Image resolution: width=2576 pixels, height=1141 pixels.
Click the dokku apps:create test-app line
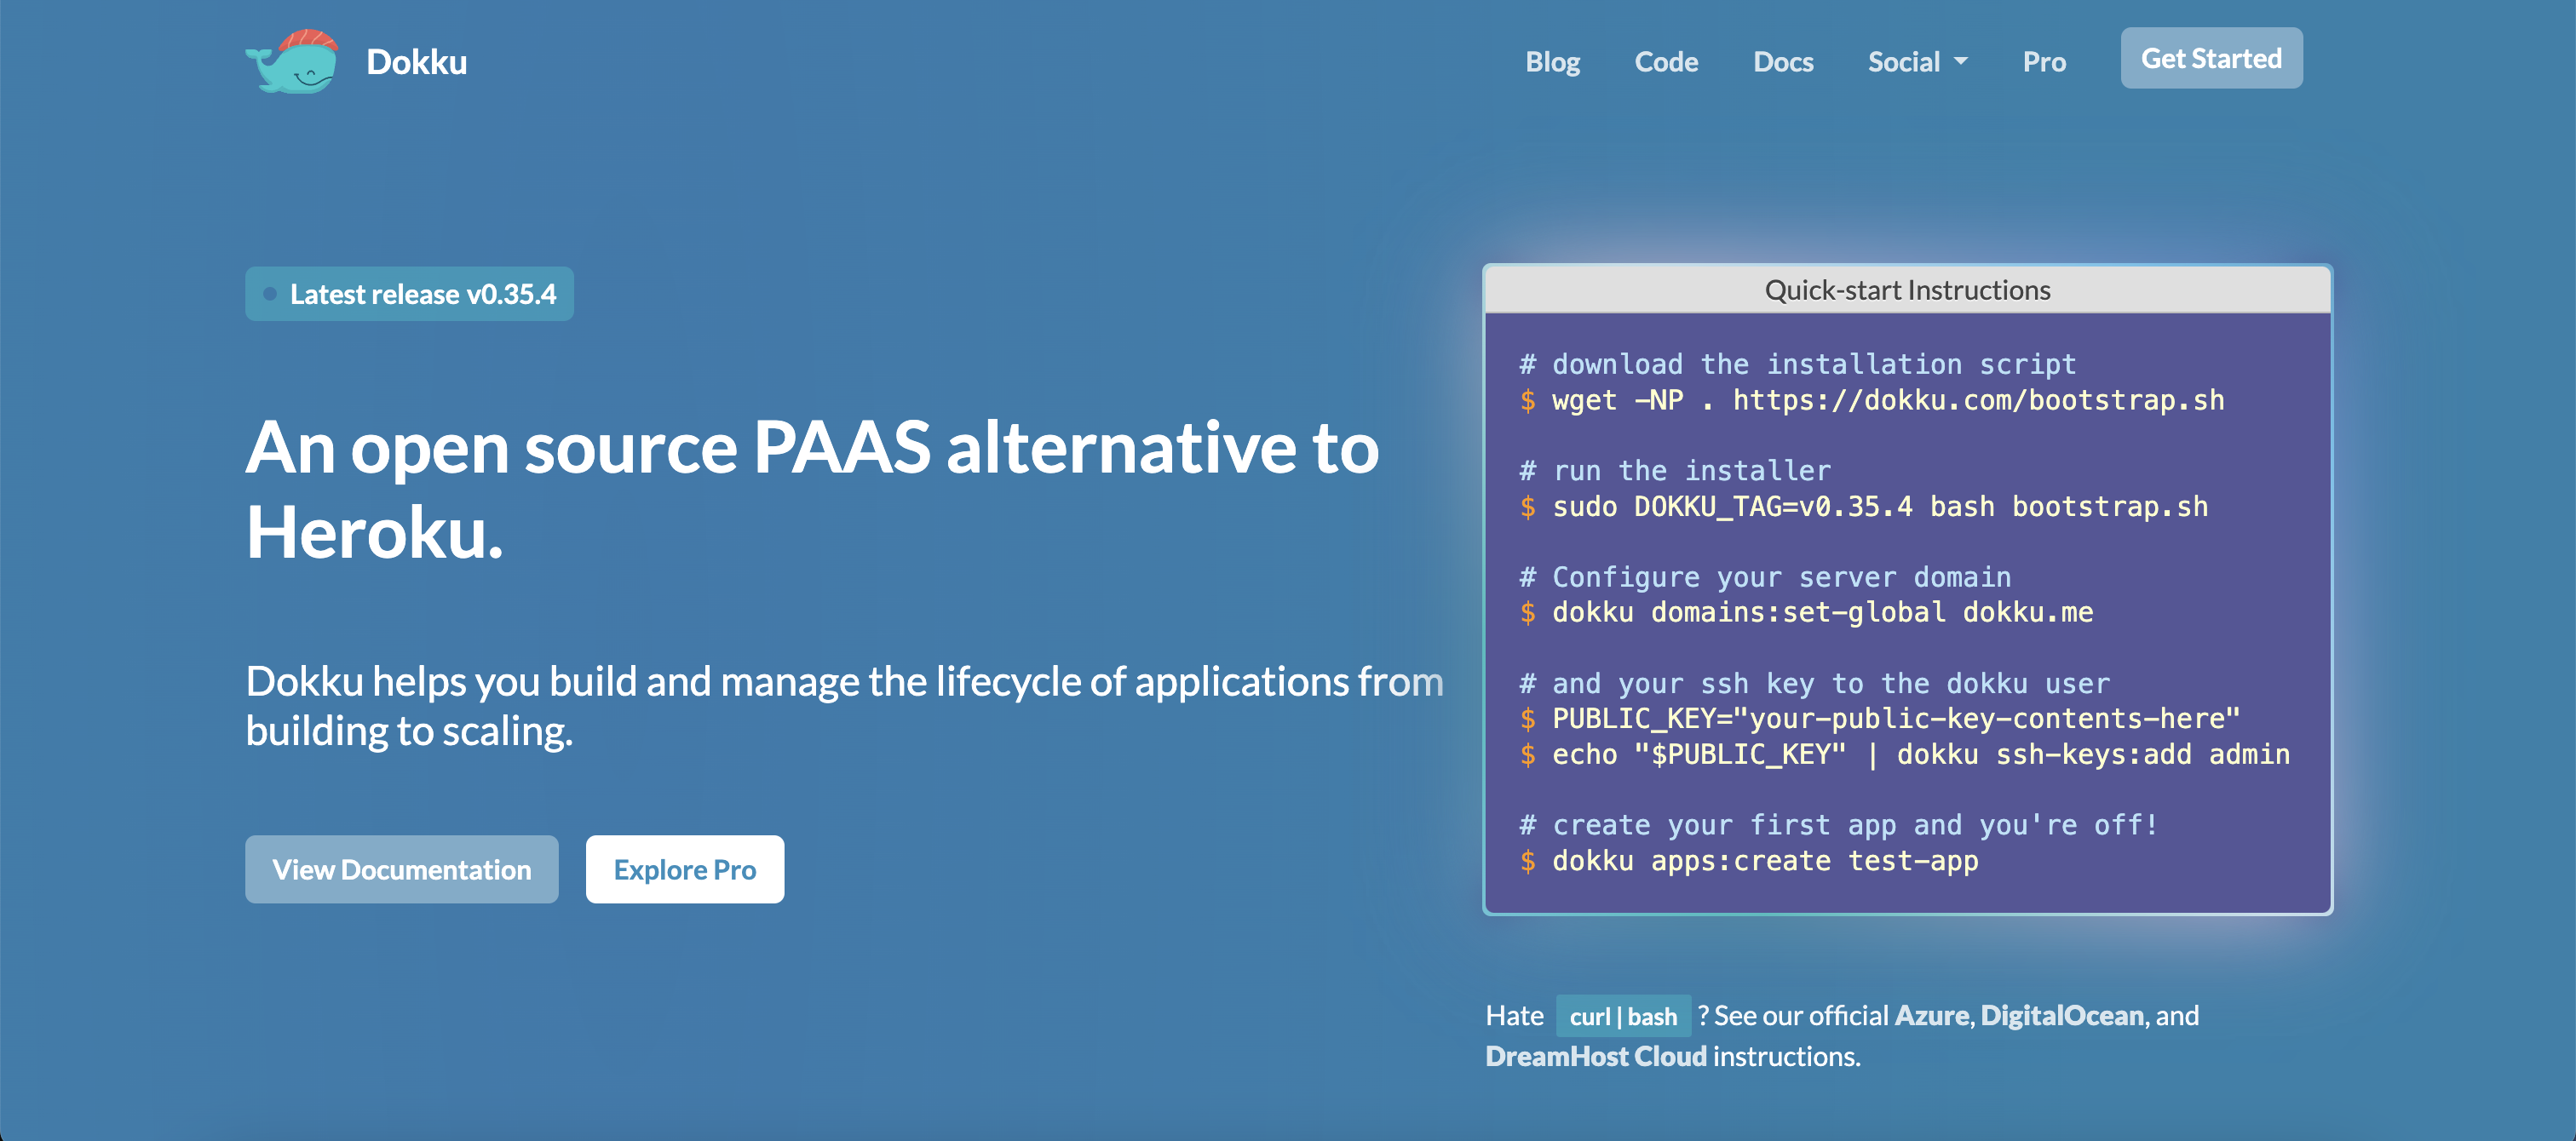tap(1749, 860)
